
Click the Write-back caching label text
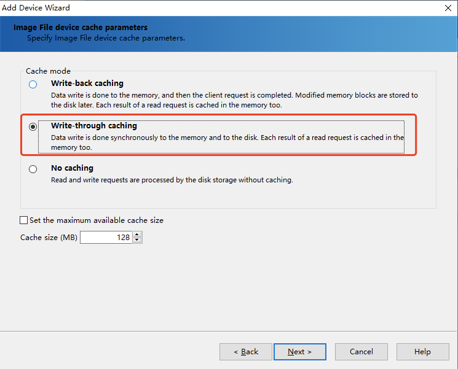pos(87,84)
